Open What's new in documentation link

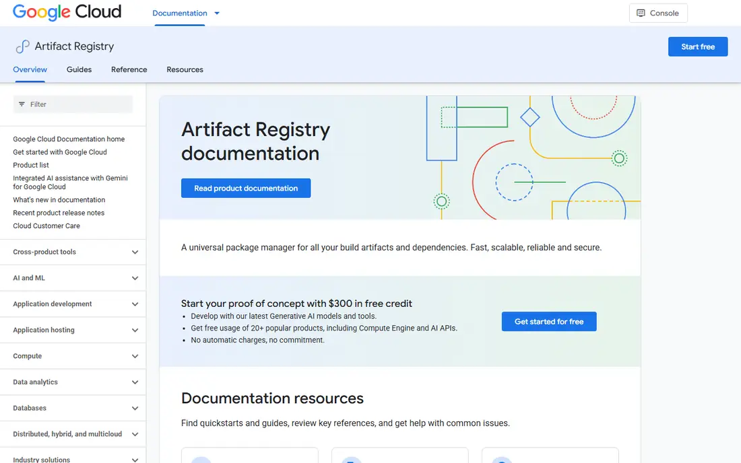pyautogui.click(x=59, y=200)
